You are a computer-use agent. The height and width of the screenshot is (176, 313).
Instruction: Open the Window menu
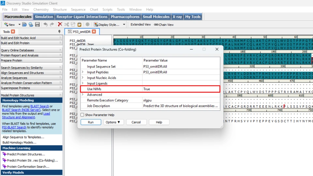point(135,9)
